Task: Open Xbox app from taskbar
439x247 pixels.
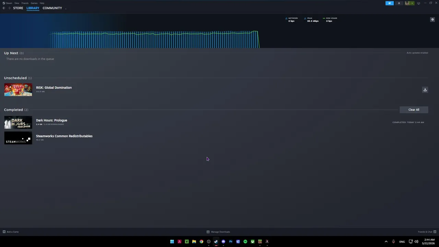Action: pyautogui.click(x=252, y=242)
